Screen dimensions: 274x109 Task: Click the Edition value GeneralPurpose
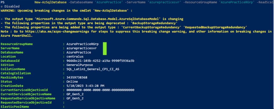tap(79, 65)
